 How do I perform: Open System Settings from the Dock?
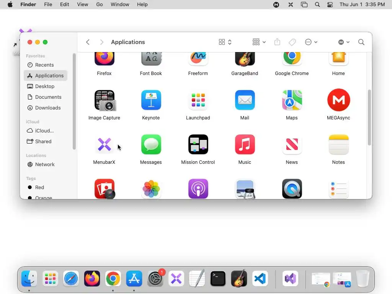click(x=155, y=279)
